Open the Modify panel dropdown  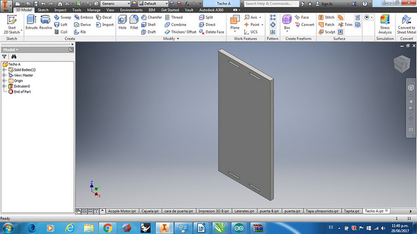tap(171, 39)
